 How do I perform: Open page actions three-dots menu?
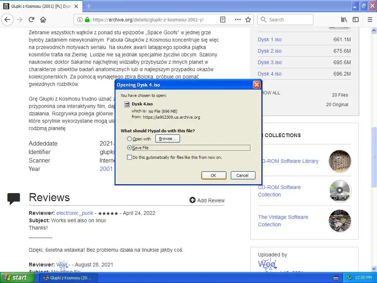tap(237, 20)
